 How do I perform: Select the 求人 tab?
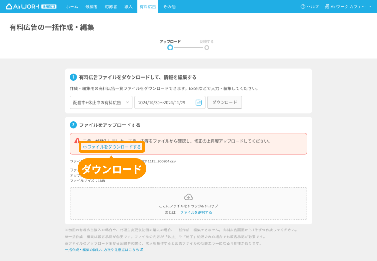pyautogui.click(x=128, y=7)
